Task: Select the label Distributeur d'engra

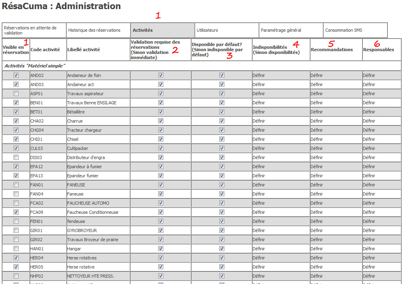Action: [x=86, y=157]
